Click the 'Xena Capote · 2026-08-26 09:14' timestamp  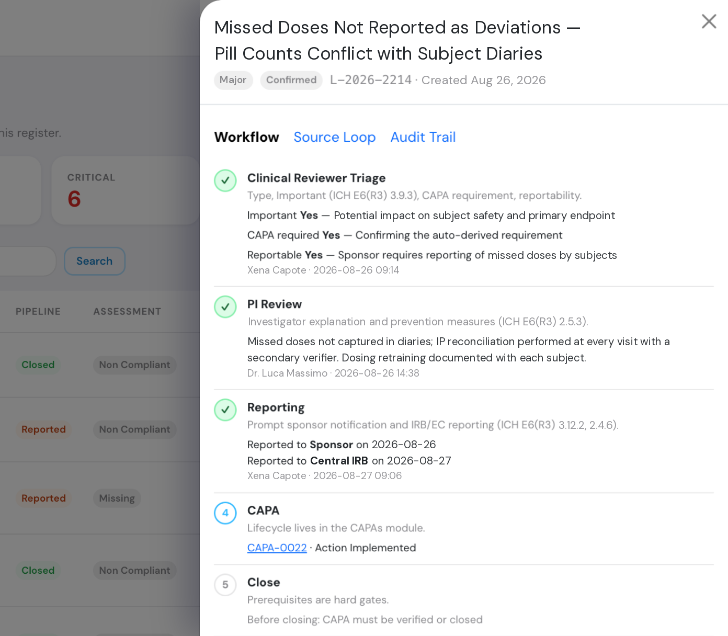click(x=323, y=270)
